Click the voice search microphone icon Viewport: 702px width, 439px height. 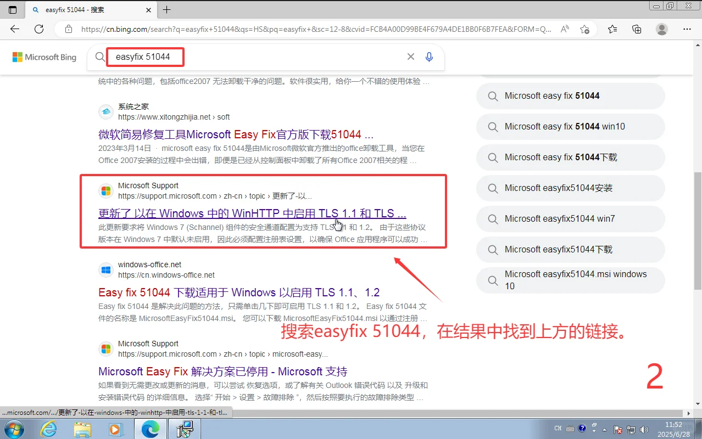pyautogui.click(x=429, y=57)
